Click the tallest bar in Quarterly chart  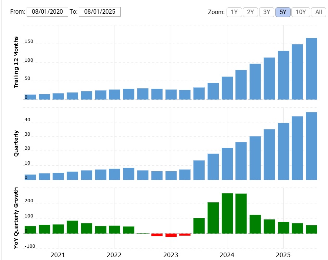[311, 146]
